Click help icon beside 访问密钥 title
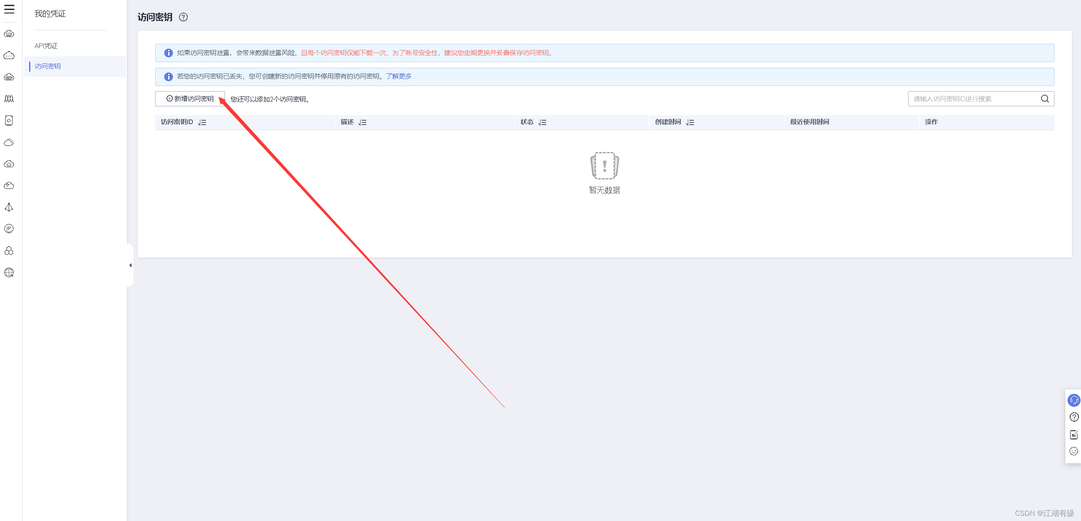The height and width of the screenshot is (521, 1081). point(183,17)
